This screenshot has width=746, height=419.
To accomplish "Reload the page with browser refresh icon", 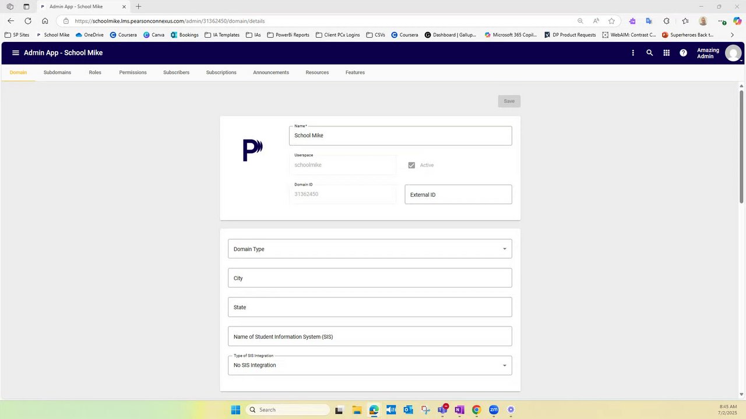I will pos(28,21).
